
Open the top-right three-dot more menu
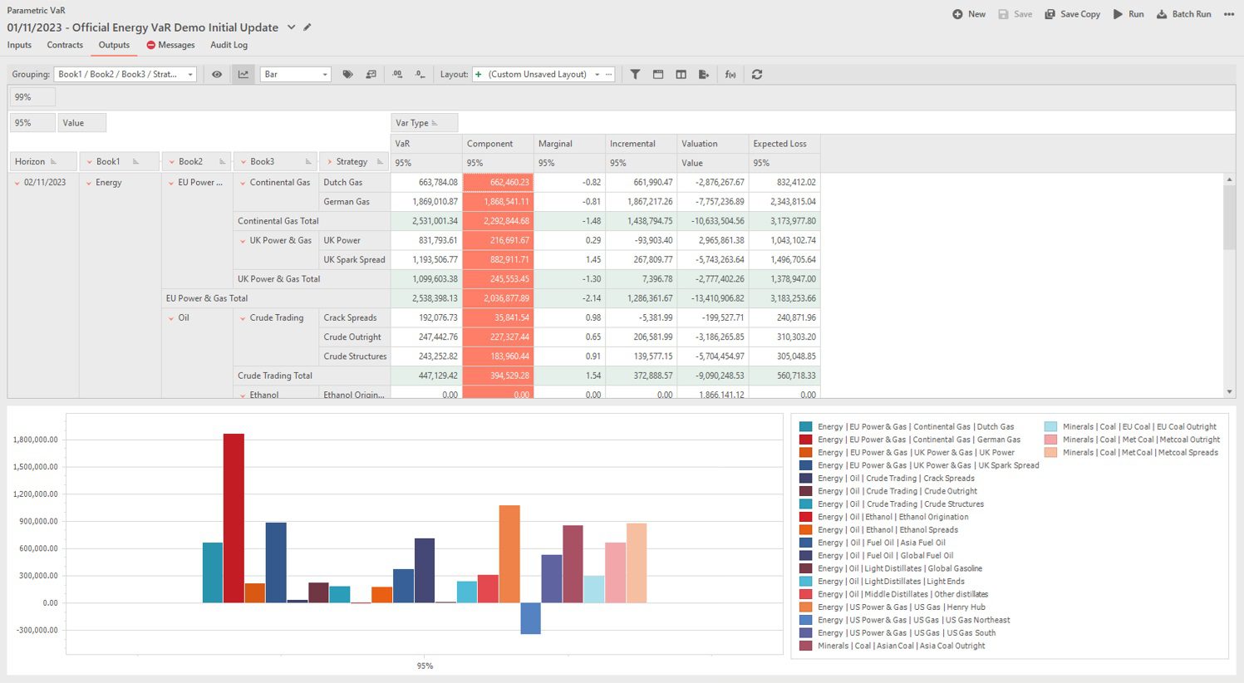(1229, 14)
